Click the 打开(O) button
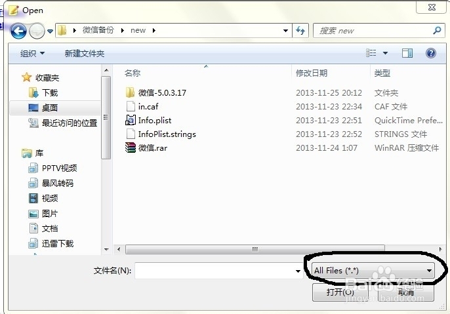 (340, 292)
